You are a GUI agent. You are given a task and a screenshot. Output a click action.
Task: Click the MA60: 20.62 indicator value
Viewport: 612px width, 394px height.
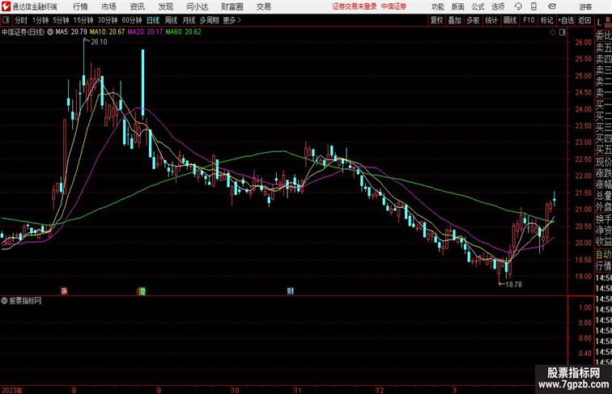pyautogui.click(x=183, y=32)
